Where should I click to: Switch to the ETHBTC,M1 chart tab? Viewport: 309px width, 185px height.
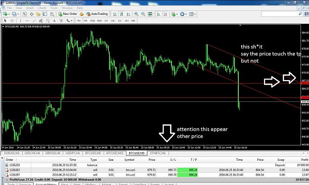(158, 153)
